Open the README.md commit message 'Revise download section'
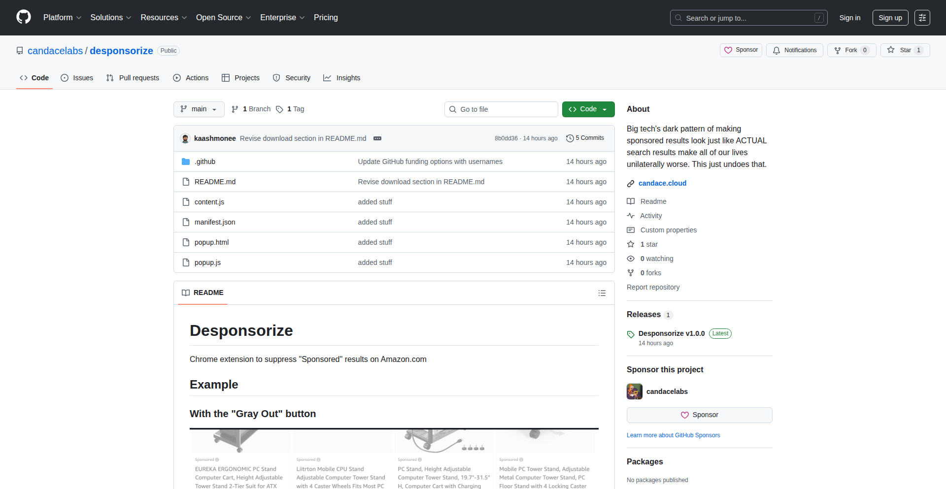 pyautogui.click(x=421, y=182)
